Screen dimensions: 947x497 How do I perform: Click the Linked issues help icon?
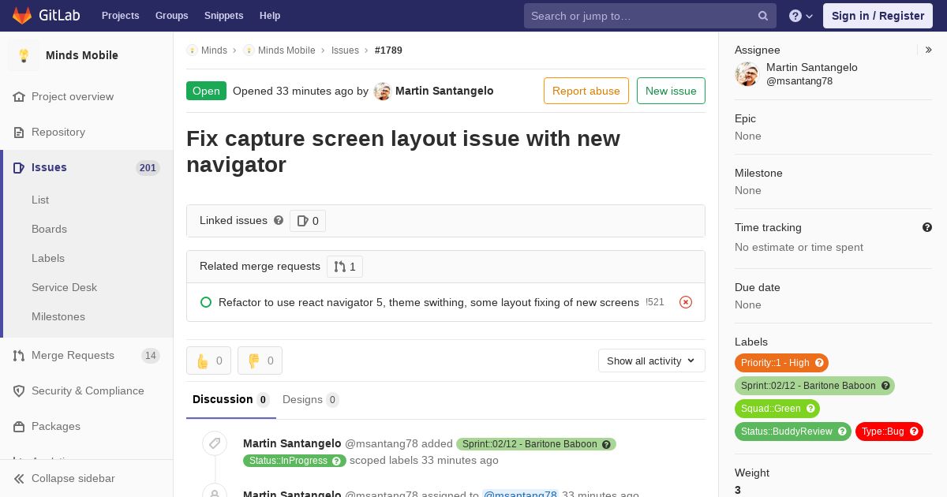[x=279, y=220]
